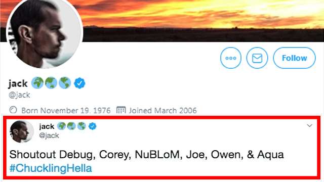Open the three-dots more options button
The image size is (324, 182).
(231, 58)
